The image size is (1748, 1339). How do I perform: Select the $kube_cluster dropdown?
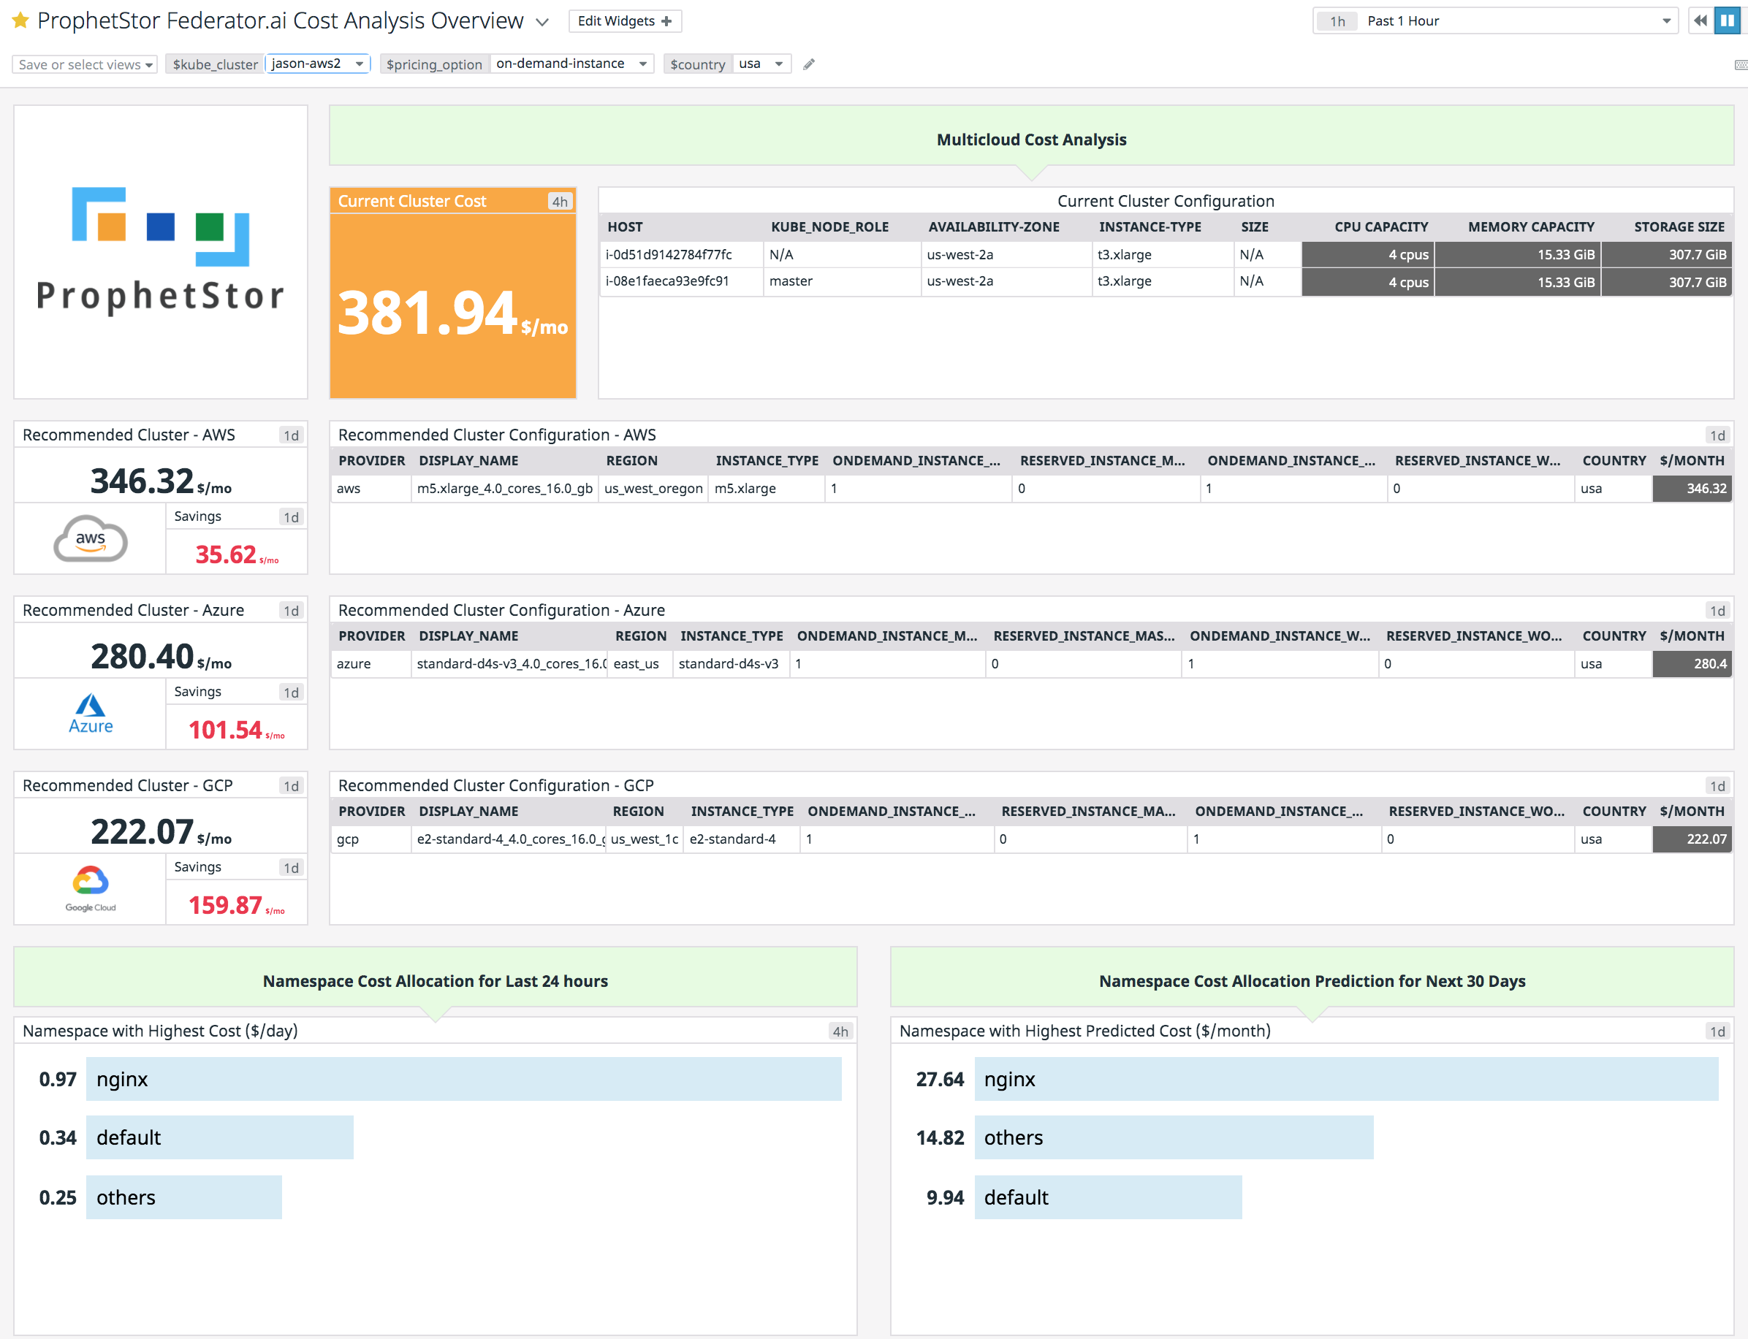pyautogui.click(x=316, y=64)
